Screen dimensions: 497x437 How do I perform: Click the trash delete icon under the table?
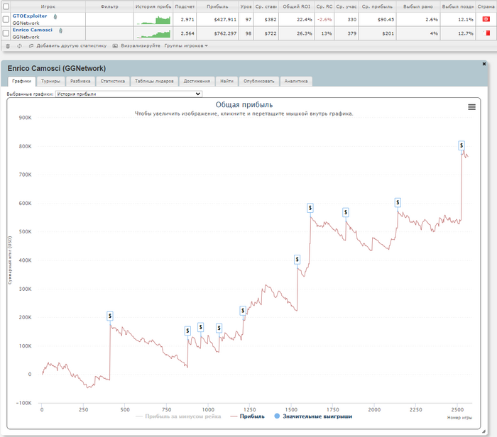coord(8,46)
